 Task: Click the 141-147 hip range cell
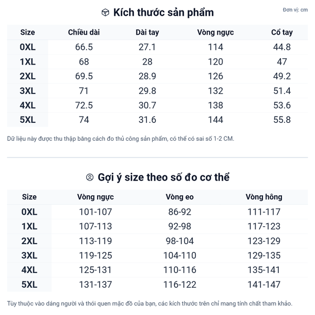tap(264, 285)
